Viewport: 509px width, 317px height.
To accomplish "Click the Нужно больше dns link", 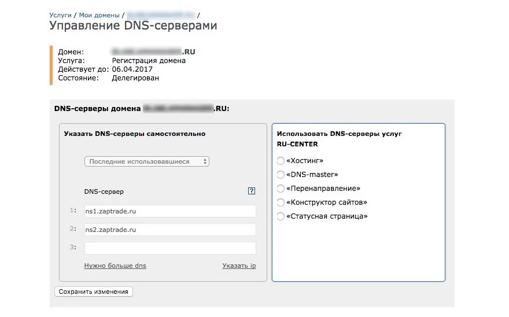I will coord(115,266).
